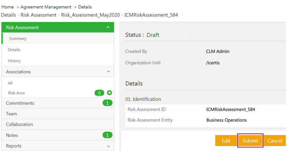Image resolution: width=287 pixels, height=151 pixels.
Task: Click the page title Risk_Assessment_May2020 text
Action: click(x=91, y=15)
